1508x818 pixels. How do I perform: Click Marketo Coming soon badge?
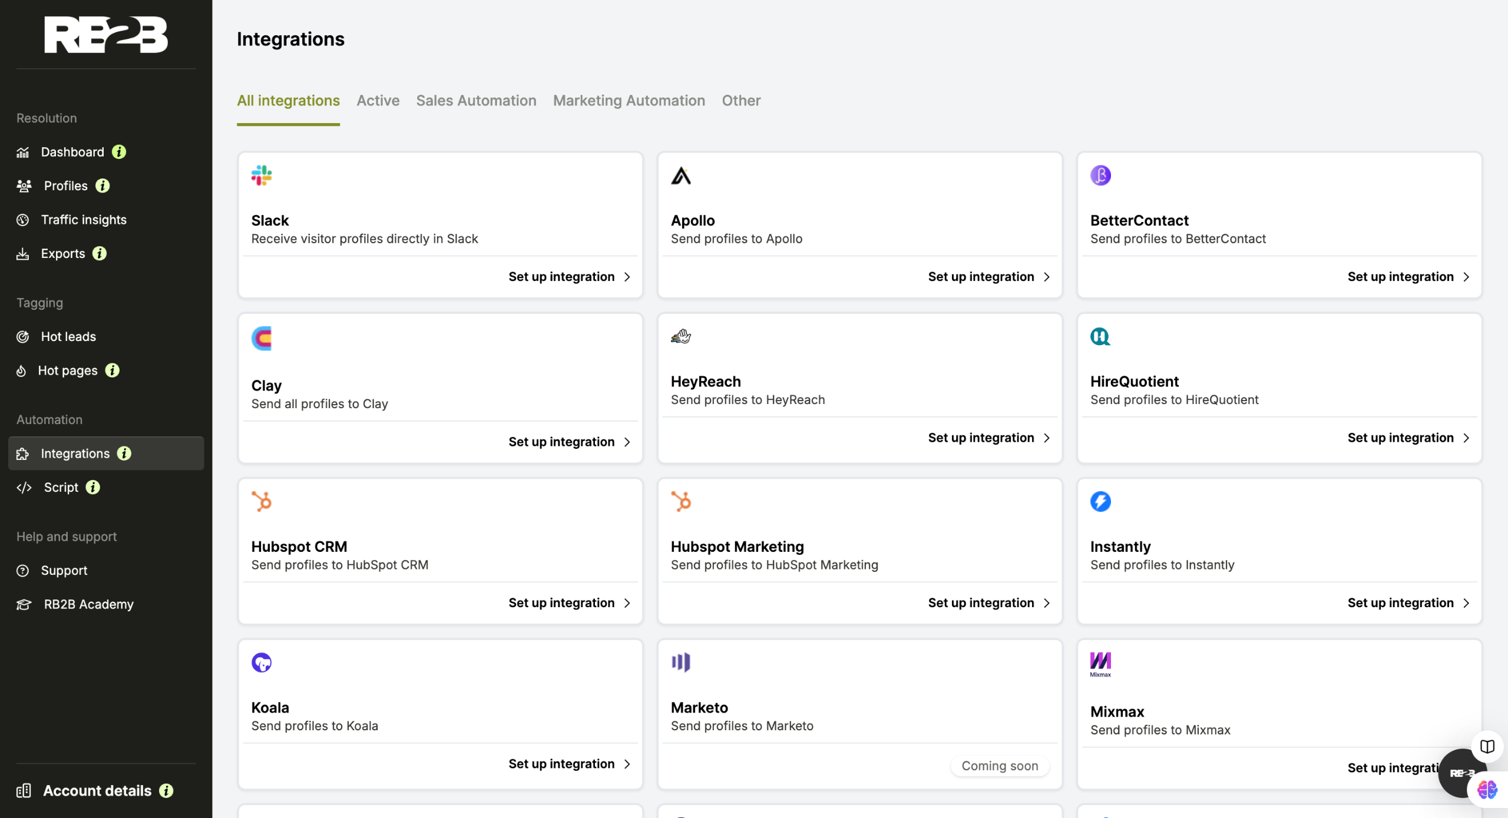(999, 766)
